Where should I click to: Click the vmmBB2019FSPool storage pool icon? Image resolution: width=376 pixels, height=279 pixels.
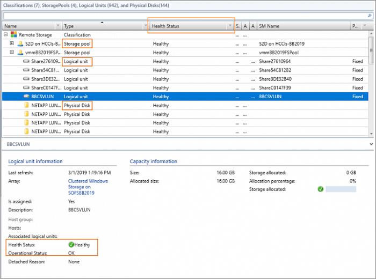pyautogui.click(x=20, y=53)
